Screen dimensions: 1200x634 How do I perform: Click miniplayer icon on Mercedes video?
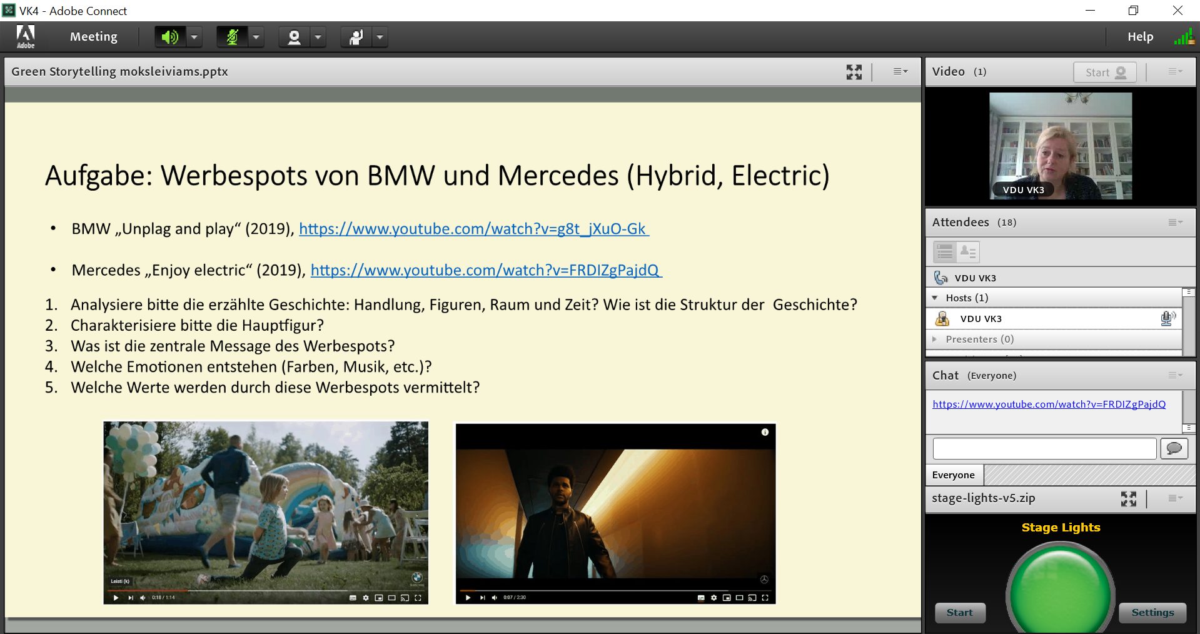tap(727, 598)
